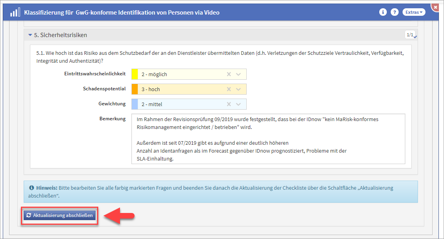Screen dimensions: 444x239
Task: Click the blue Gewichtung color swatch
Action: (135, 104)
